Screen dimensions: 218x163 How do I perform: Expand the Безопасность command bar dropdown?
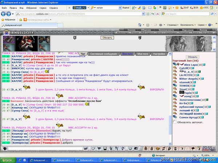pyautogui.click(x=188, y=25)
